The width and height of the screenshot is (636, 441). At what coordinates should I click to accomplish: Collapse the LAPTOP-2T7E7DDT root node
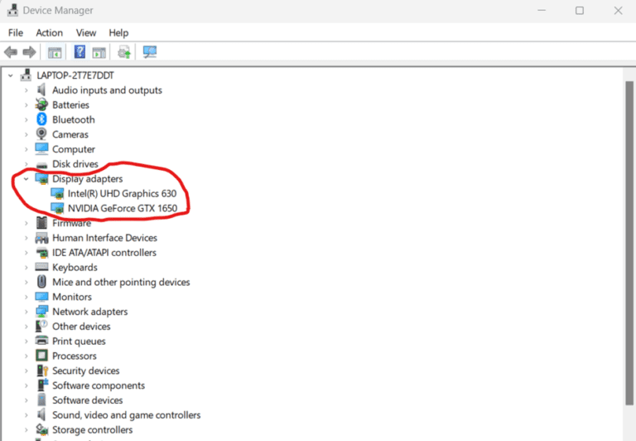click(11, 75)
